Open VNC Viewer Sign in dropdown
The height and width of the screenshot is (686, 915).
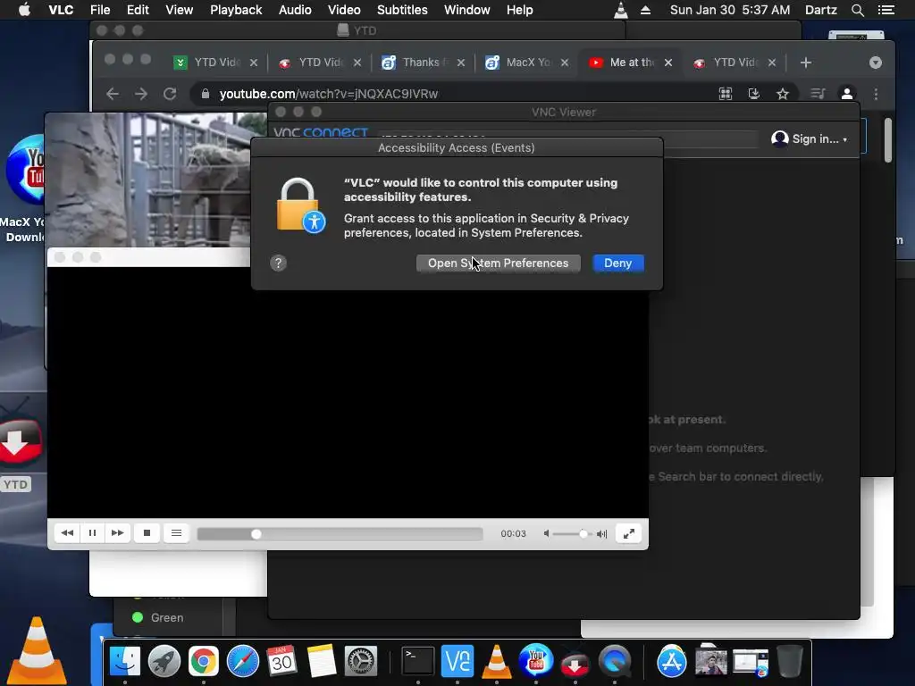tap(810, 138)
